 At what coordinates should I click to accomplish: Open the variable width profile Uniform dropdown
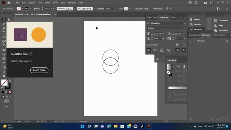[x=74, y=9]
